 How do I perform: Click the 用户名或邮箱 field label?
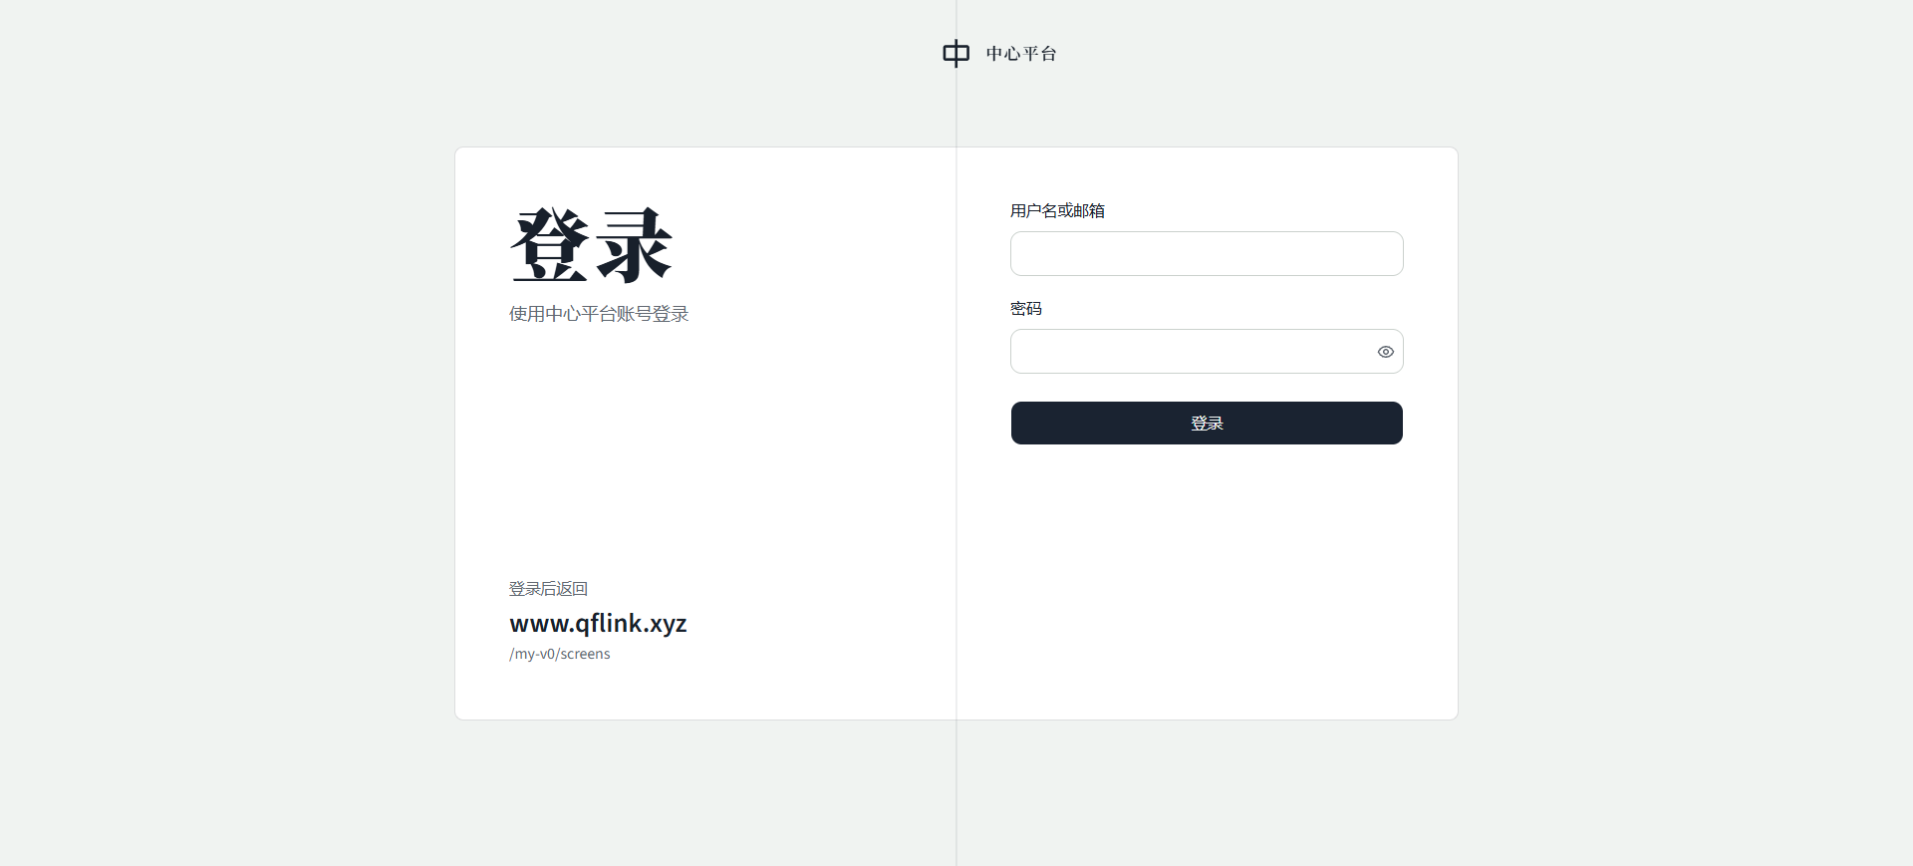pos(1057,210)
